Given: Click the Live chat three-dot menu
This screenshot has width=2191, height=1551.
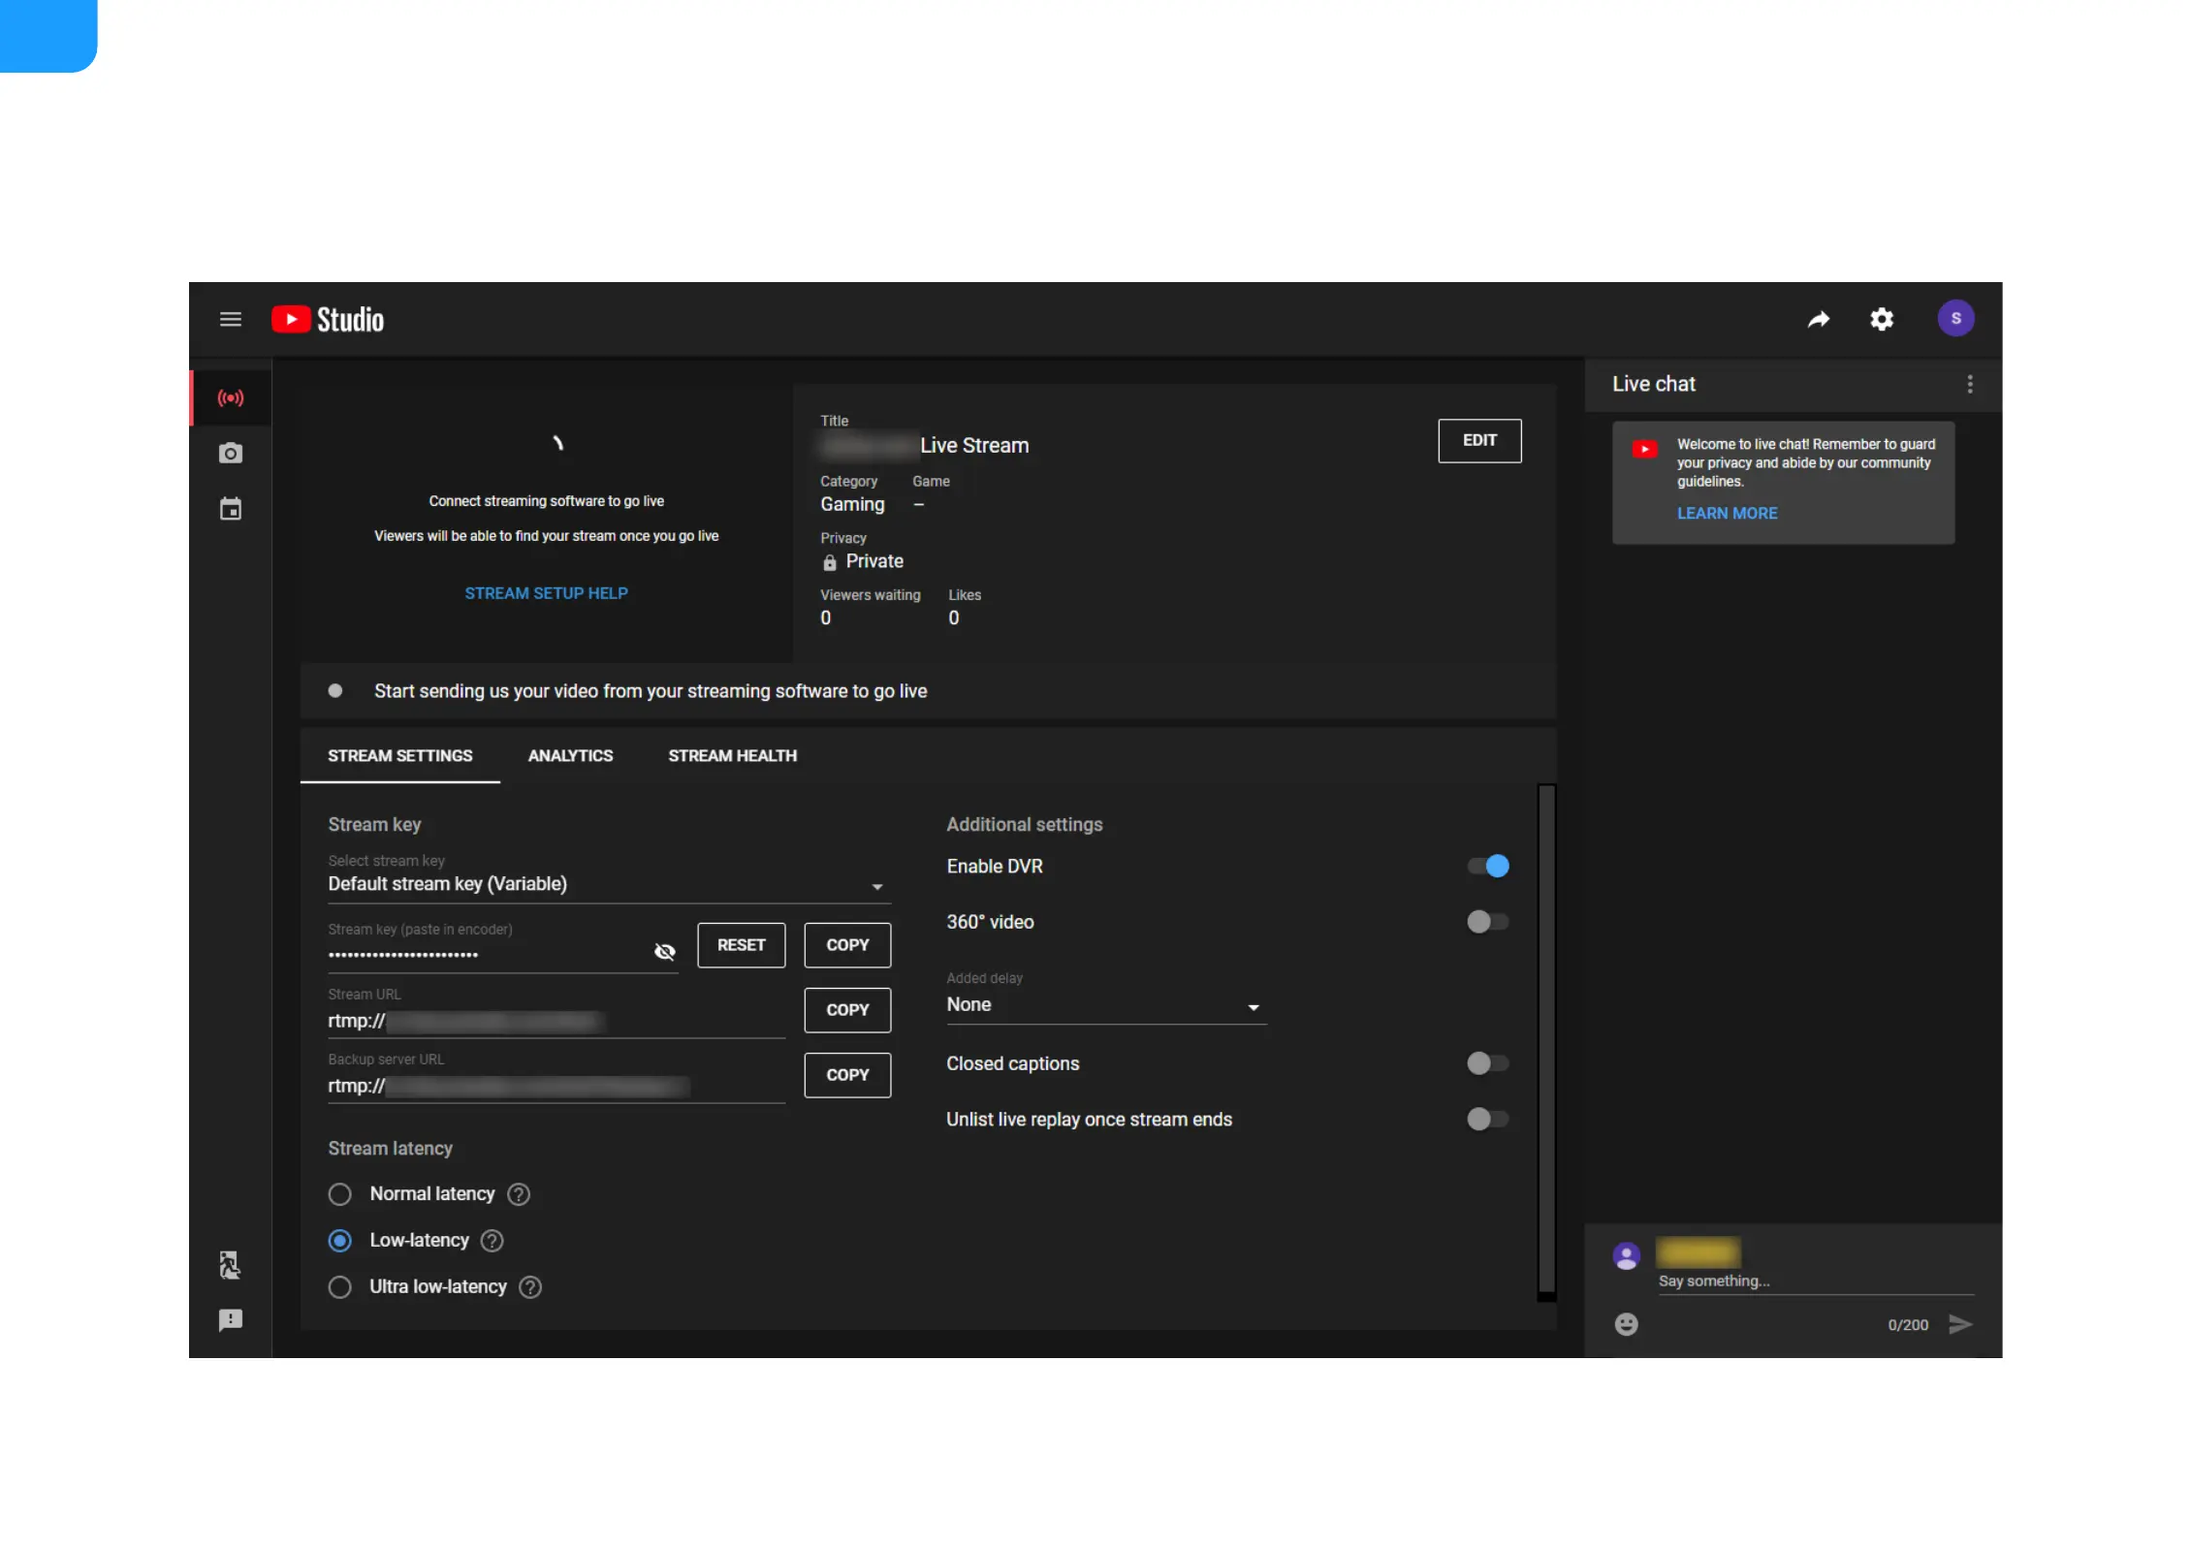Looking at the screenshot, I should pyautogui.click(x=1970, y=384).
